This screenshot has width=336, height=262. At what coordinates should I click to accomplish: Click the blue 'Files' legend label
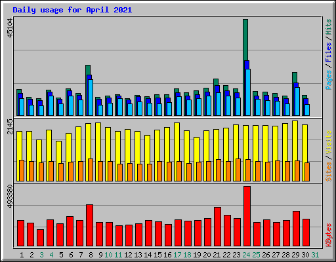(x=329, y=52)
